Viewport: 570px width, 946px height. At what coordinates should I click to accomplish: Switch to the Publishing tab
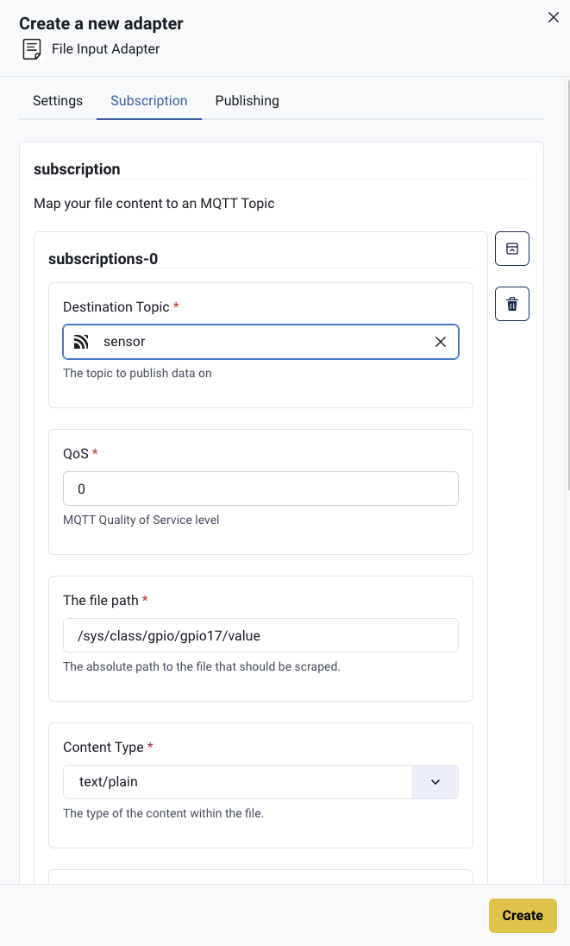tap(247, 101)
